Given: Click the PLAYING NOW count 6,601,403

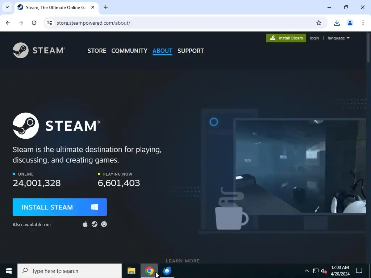Looking at the screenshot, I should coord(119,183).
